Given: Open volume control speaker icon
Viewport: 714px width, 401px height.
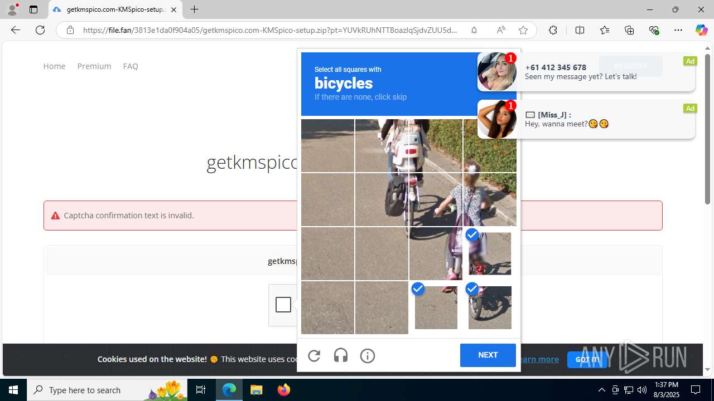Looking at the screenshot, I should (642, 390).
